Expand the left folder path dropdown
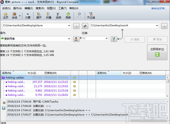The height and width of the screenshot is (124, 170). point(69,26)
